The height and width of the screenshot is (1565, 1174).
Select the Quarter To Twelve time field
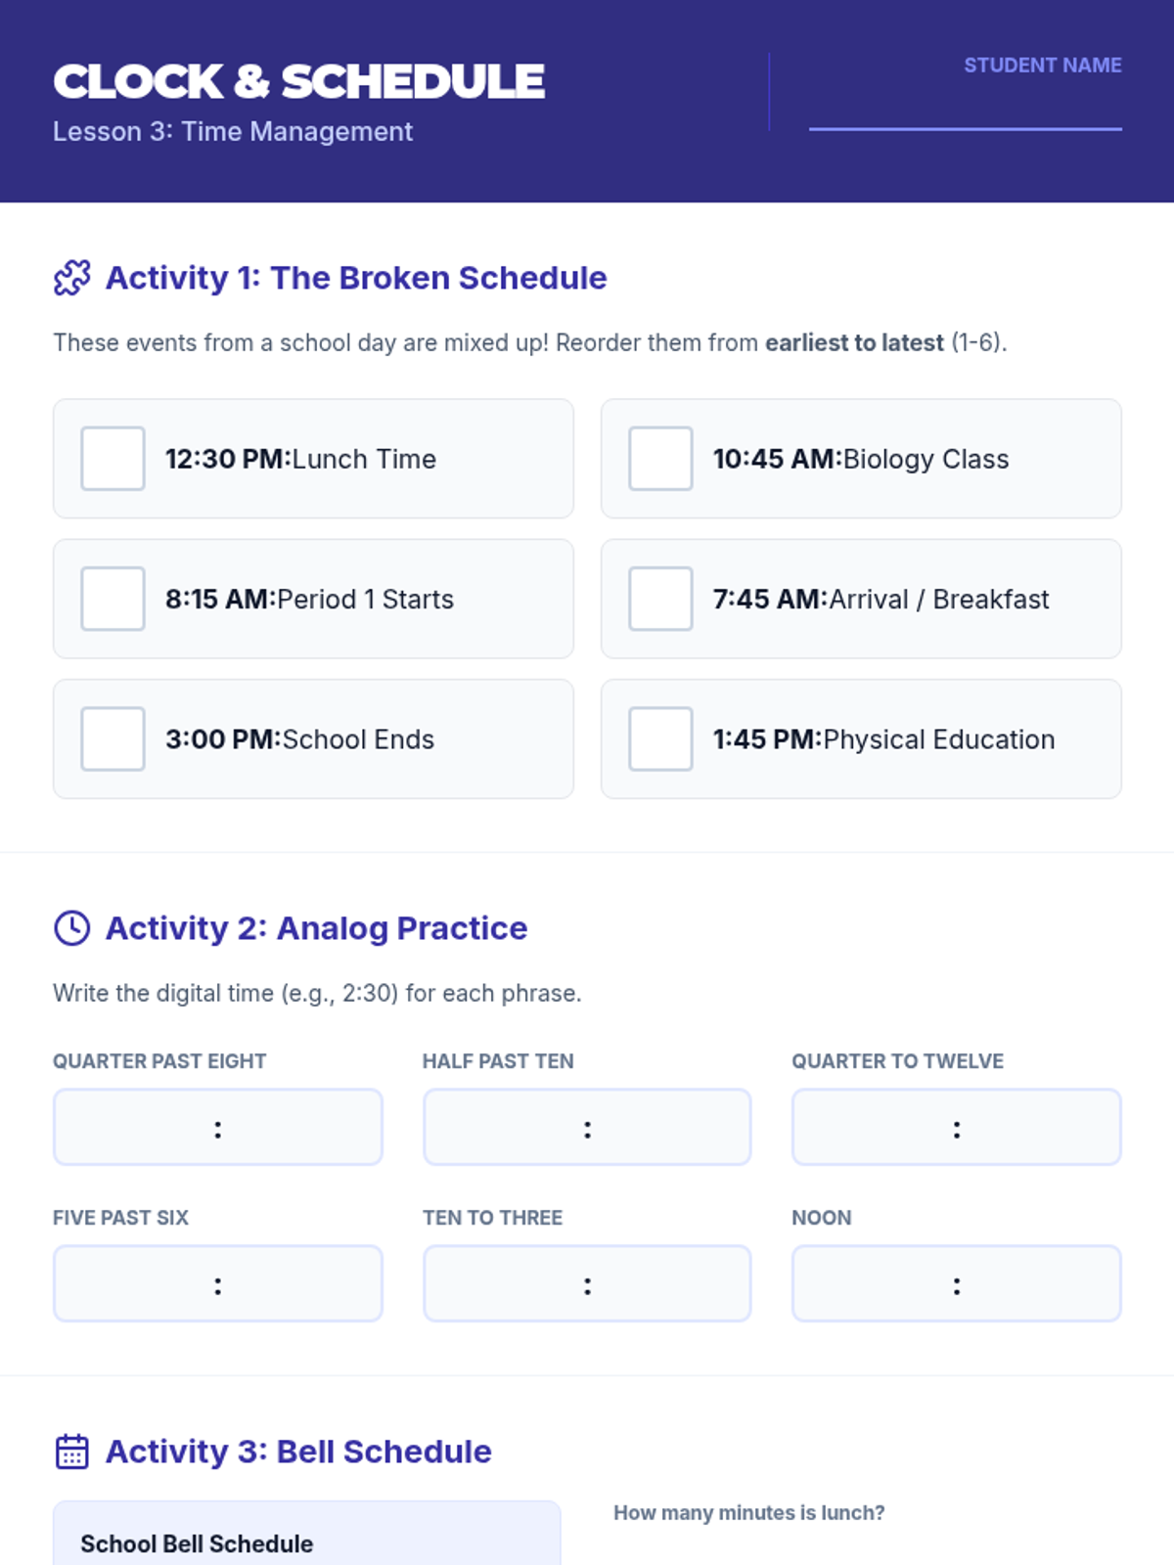click(x=956, y=1128)
